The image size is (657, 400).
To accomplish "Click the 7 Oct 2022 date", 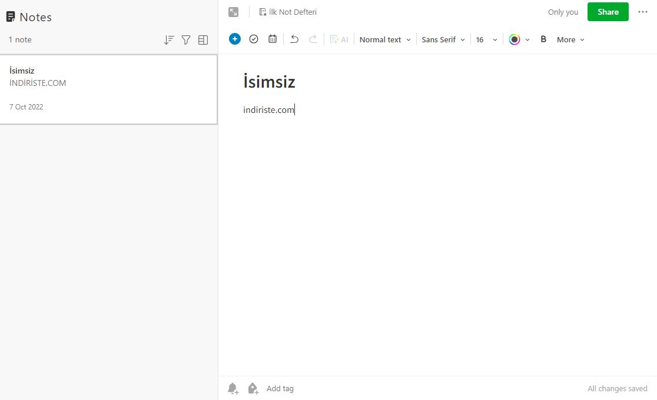I will pos(26,107).
